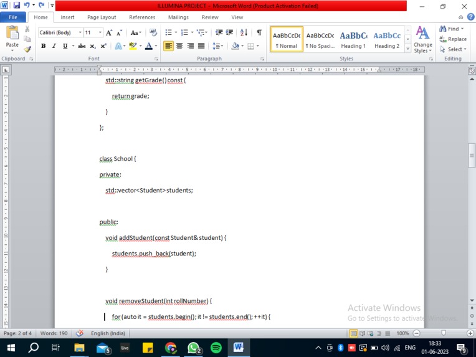Screen dimensions: 476x357
Task: Click Clear Formatting icon
Action: pos(153,32)
